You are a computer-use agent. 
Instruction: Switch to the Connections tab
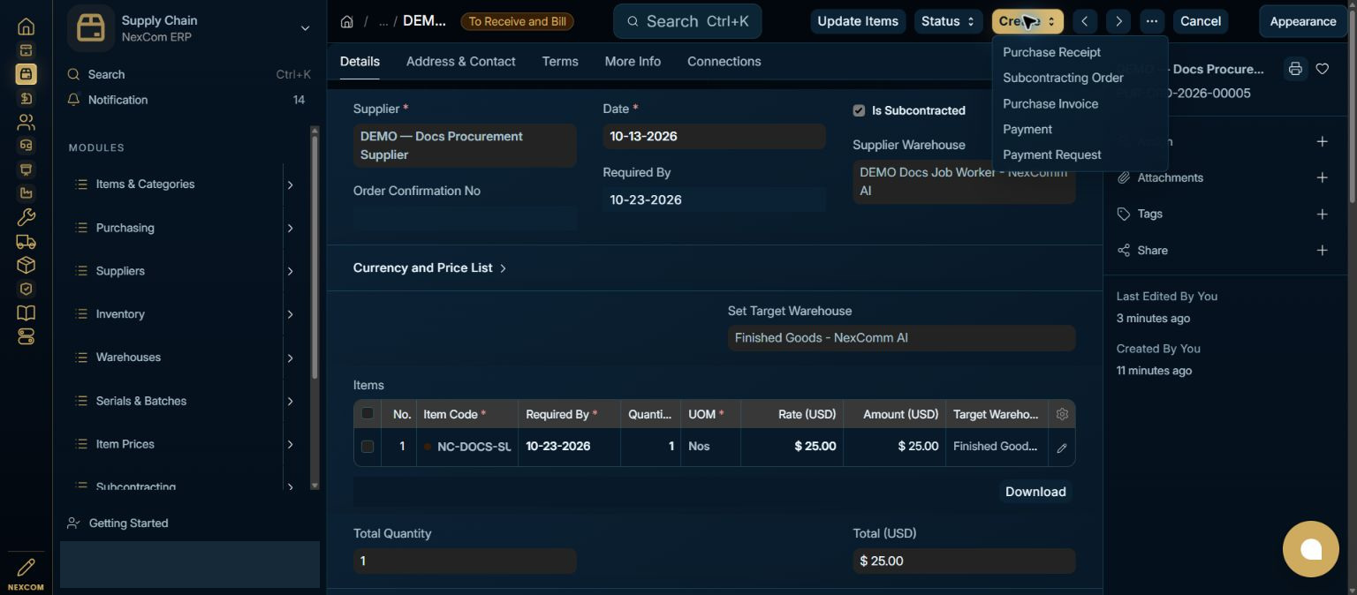click(x=724, y=62)
